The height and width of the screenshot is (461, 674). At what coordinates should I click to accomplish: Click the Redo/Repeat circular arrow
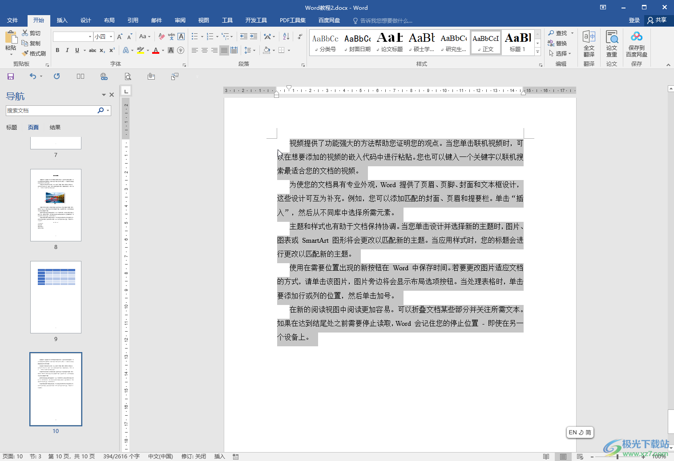(57, 76)
